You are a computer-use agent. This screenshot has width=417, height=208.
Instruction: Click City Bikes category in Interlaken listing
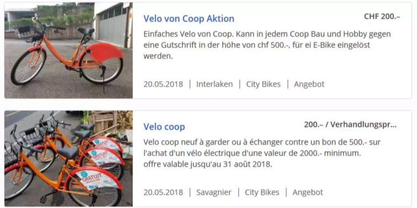(263, 84)
